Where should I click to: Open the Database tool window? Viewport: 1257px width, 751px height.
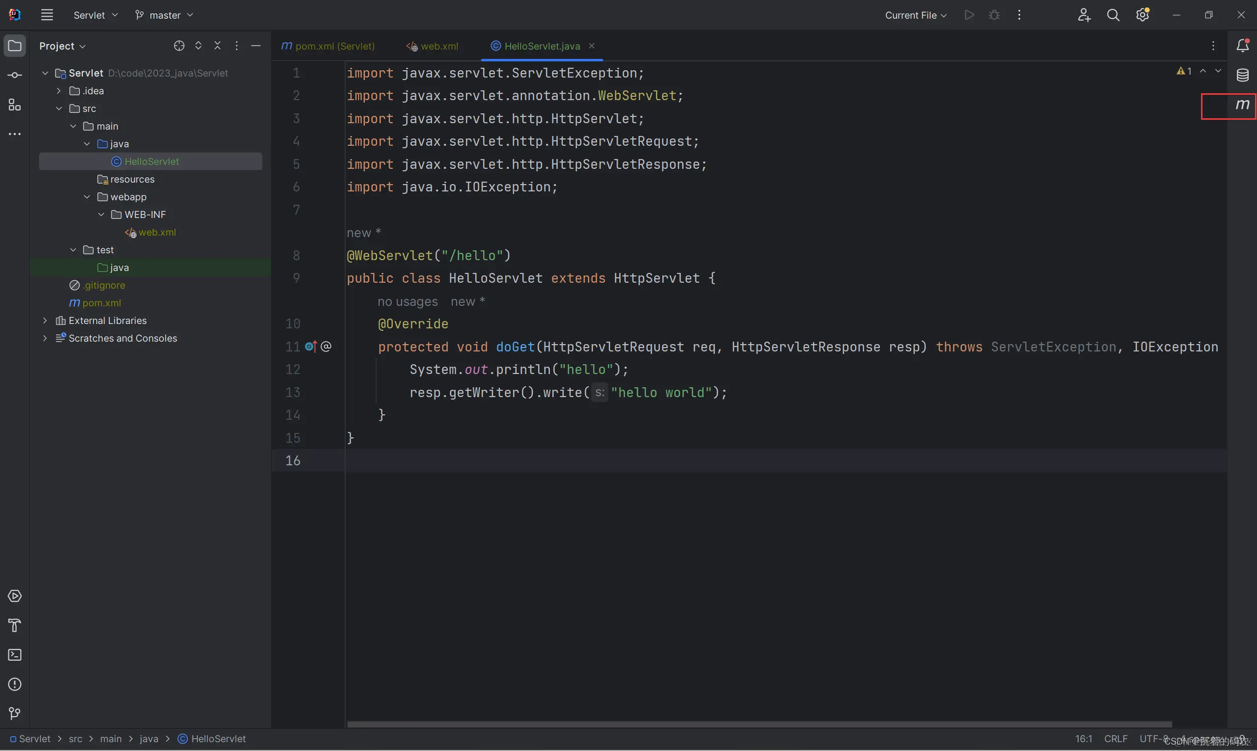pos(1242,76)
